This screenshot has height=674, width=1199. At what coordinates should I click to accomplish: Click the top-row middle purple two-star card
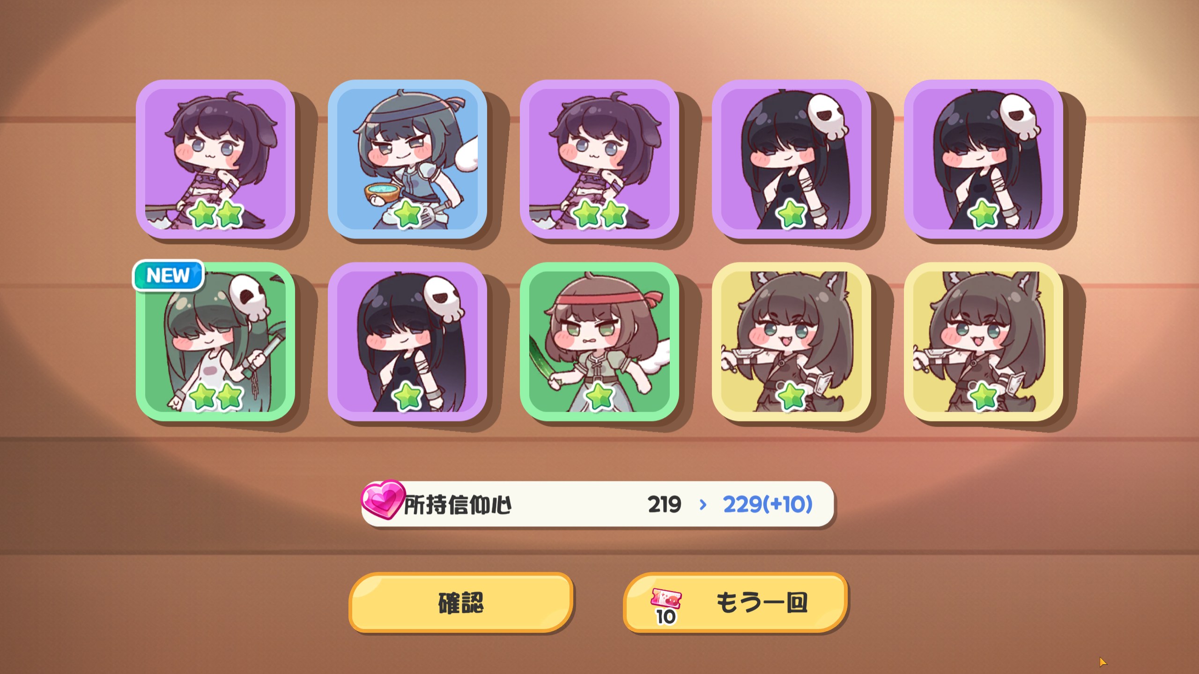tap(599, 159)
